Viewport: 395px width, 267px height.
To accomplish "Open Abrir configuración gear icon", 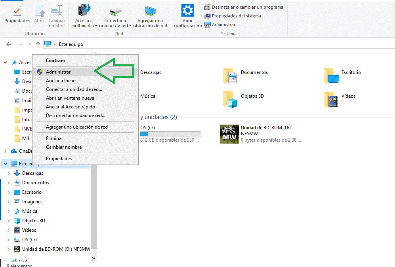I will [x=187, y=11].
